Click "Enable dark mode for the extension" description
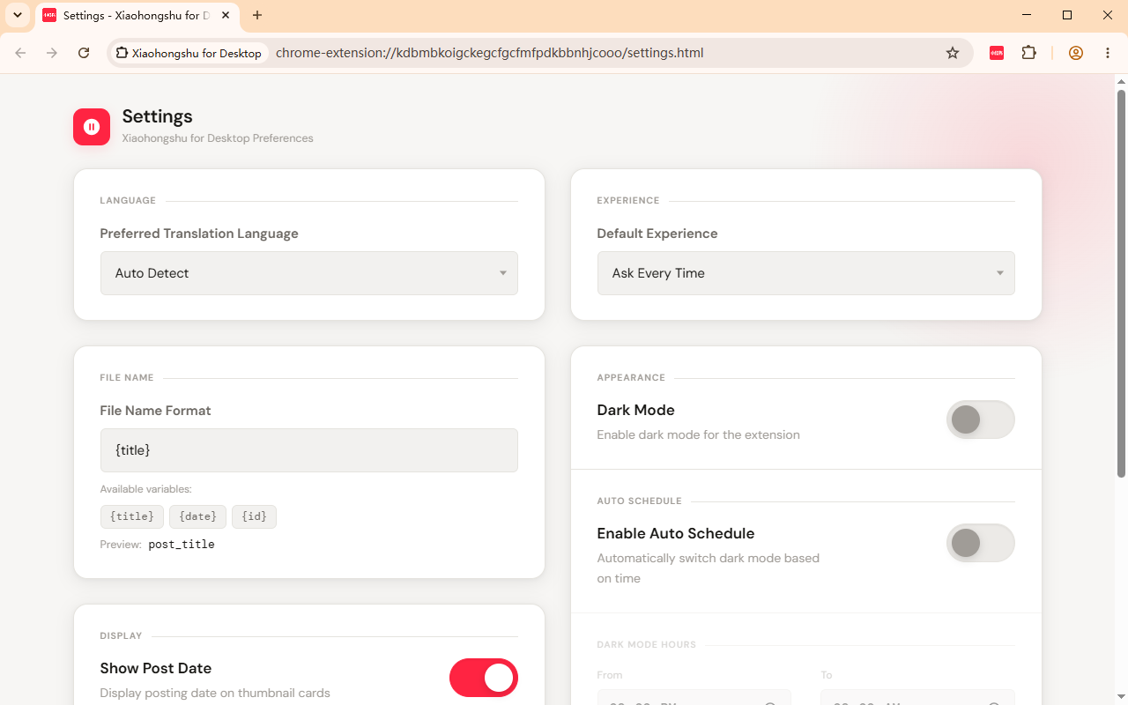Screen dimensions: 1128x705 pyautogui.click(x=699, y=434)
